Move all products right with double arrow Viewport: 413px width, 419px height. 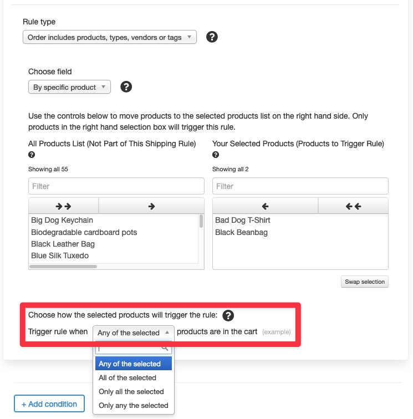coord(64,206)
